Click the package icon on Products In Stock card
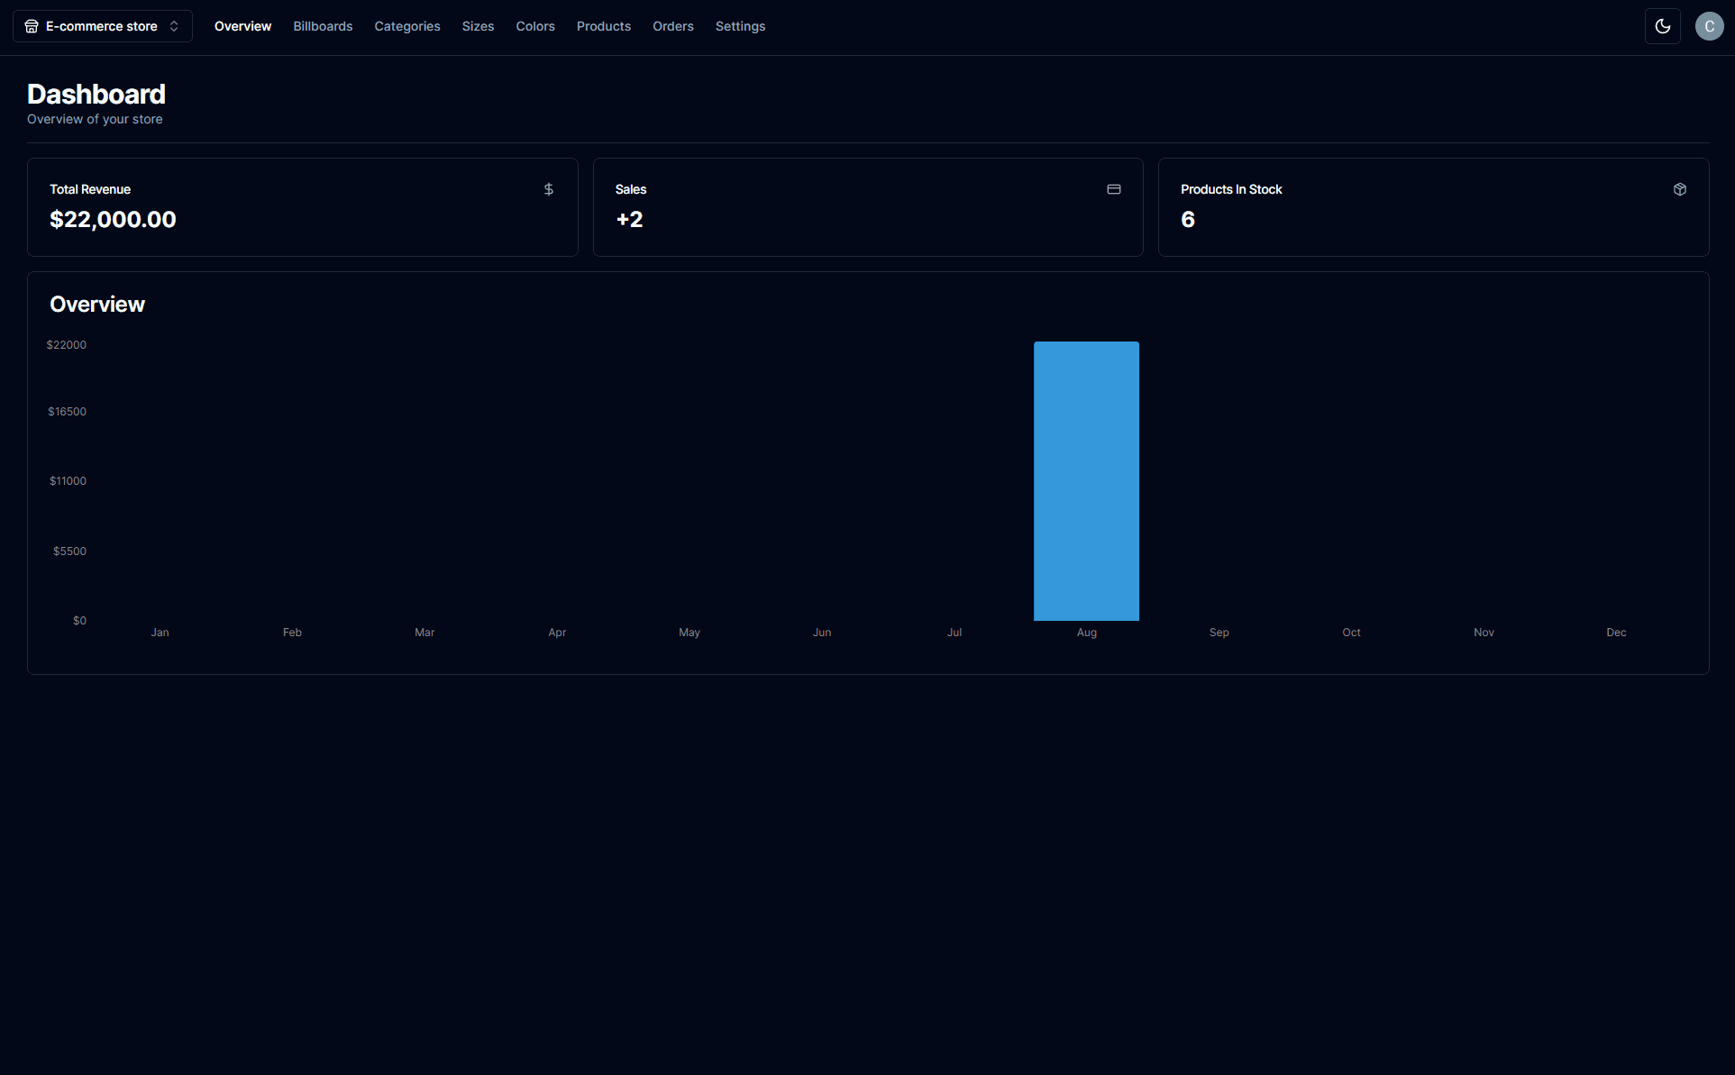The height and width of the screenshot is (1075, 1735). (x=1680, y=189)
